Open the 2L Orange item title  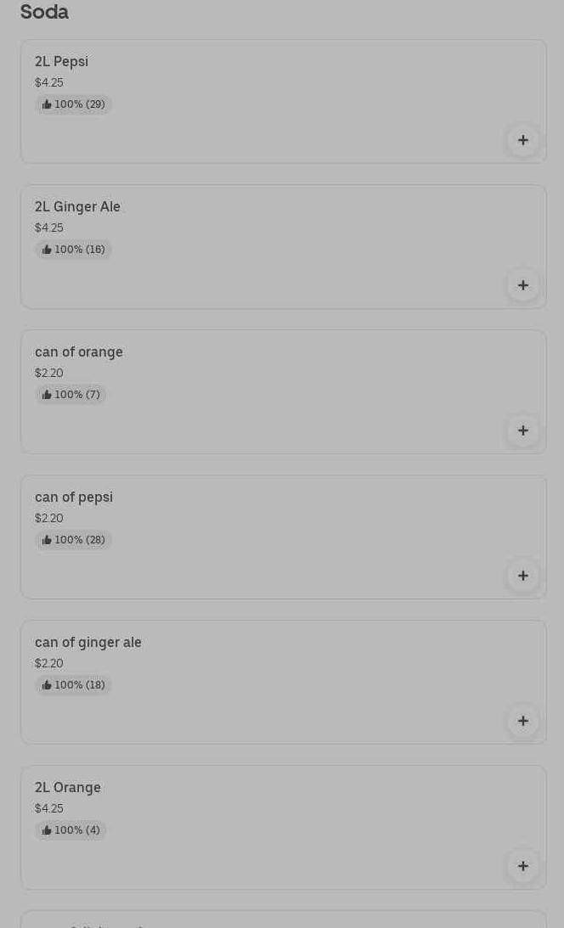tap(68, 788)
